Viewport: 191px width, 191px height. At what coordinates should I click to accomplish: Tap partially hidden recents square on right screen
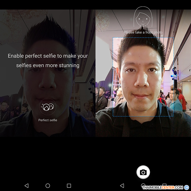click(x=164, y=184)
